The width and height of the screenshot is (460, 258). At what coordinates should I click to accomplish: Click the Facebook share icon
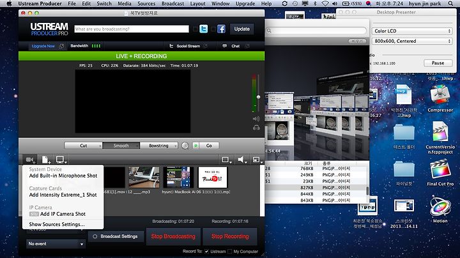pos(221,29)
